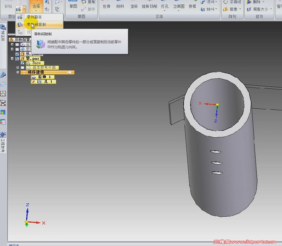Select the 管.par part node
This screenshot has width=282, height=246.
(x=31, y=59)
